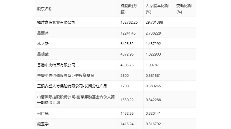The width and height of the screenshot is (231, 129).
Task: Select shareholder 庞玉学
Action: [43, 124]
